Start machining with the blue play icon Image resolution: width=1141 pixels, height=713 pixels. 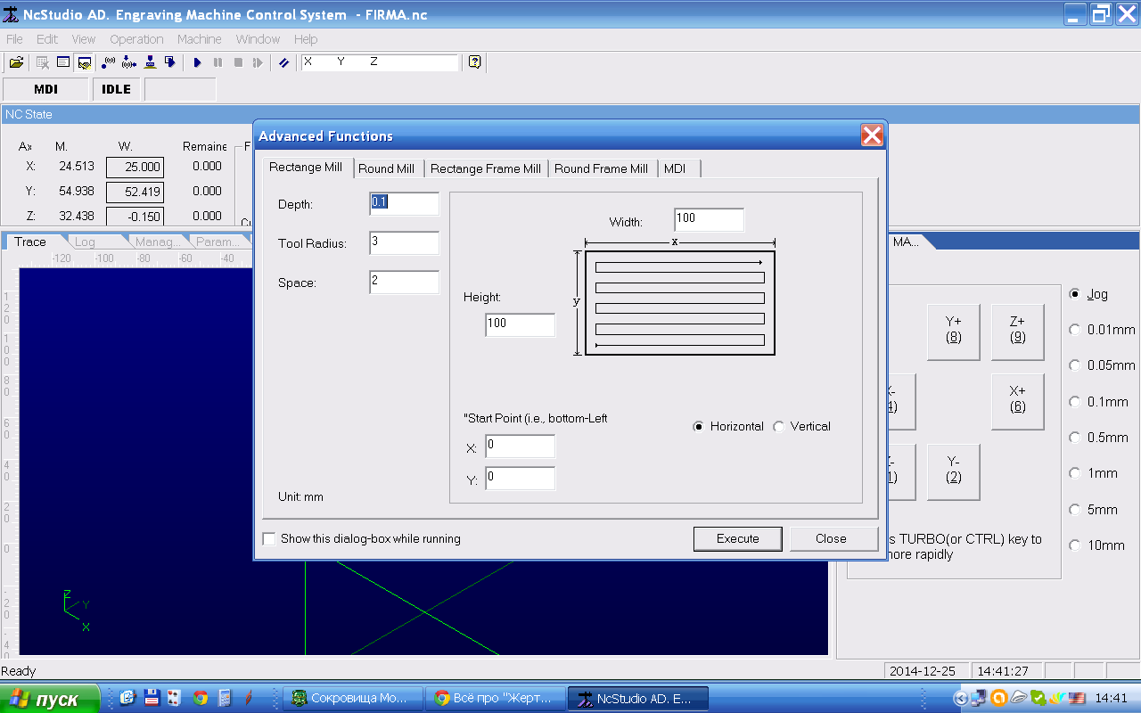click(x=197, y=62)
